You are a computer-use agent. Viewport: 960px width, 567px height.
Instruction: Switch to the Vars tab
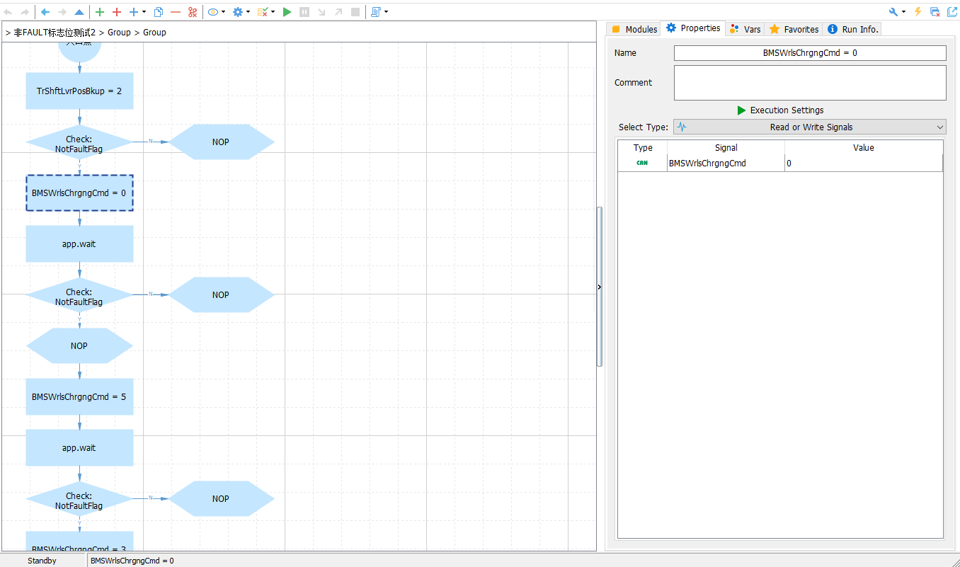[745, 29]
